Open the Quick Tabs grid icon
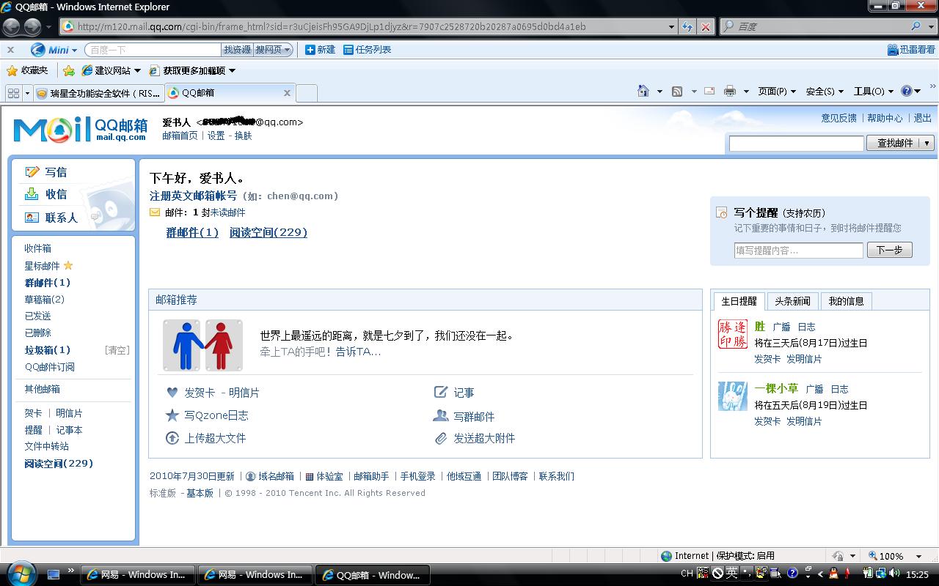The image size is (939, 586). [x=13, y=93]
